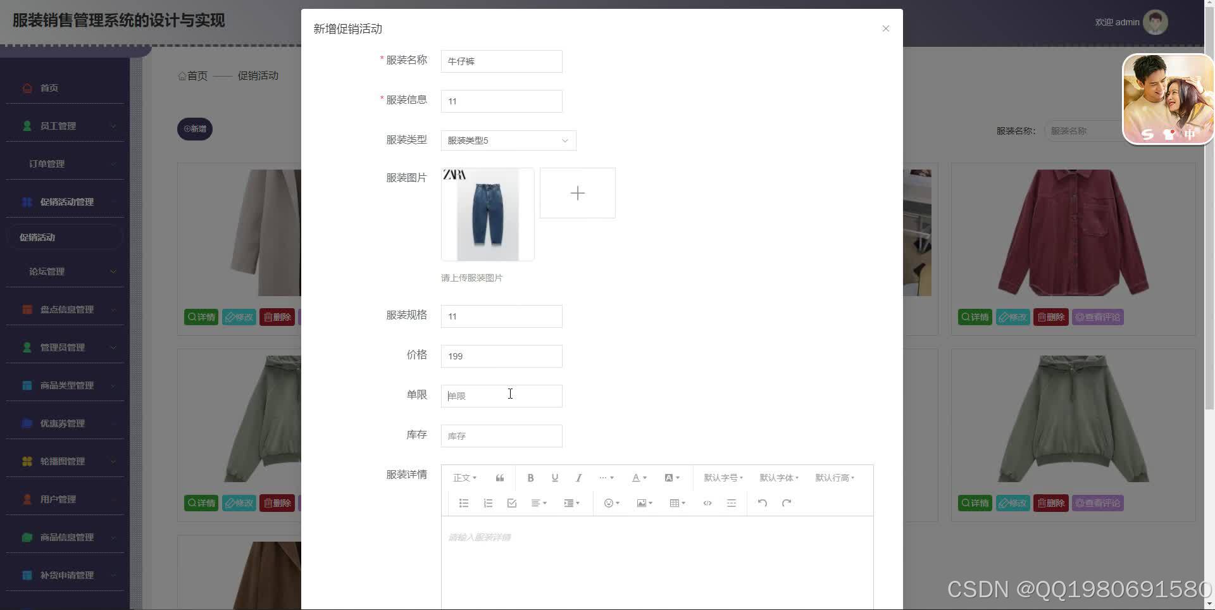Expand the 员工管理 sidebar section

[x=58, y=125]
